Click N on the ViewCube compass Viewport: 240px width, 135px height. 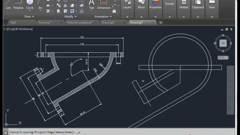tap(223, 35)
